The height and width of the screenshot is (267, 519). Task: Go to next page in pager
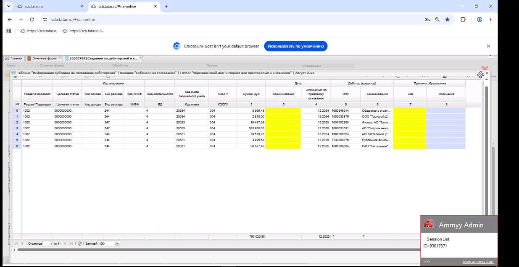66,243
